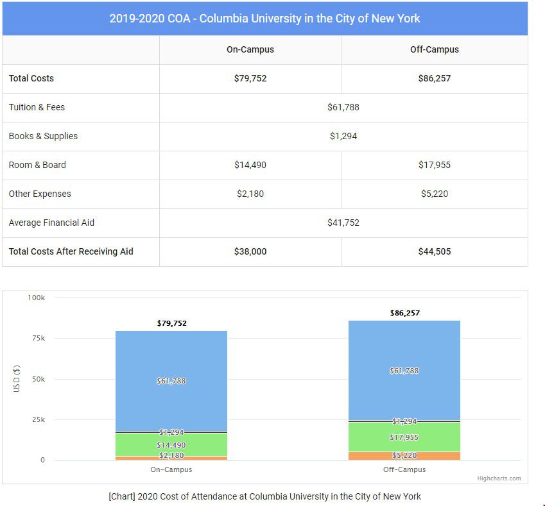Click the Room & Board row label
The height and width of the screenshot is (506, 545).
point(37,165)
